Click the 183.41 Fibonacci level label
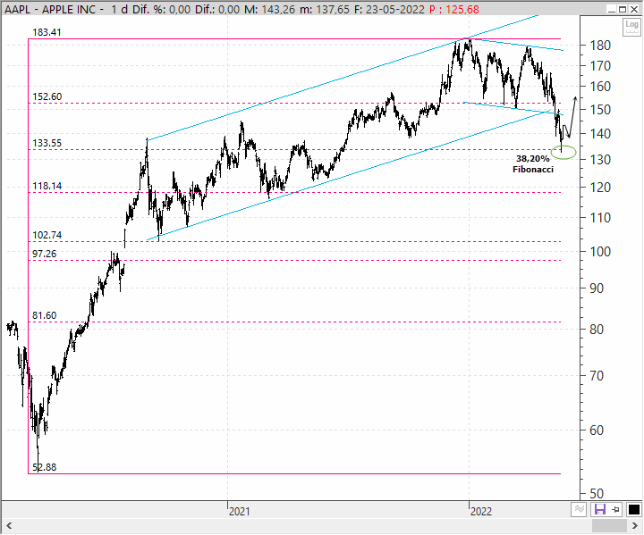Viewport: 644px width, 535px height. click(47, 32)
